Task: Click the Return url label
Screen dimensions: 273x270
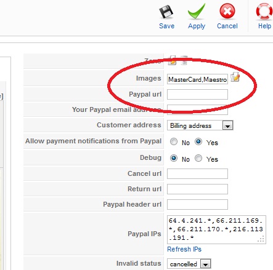Action: coord(144,189)
